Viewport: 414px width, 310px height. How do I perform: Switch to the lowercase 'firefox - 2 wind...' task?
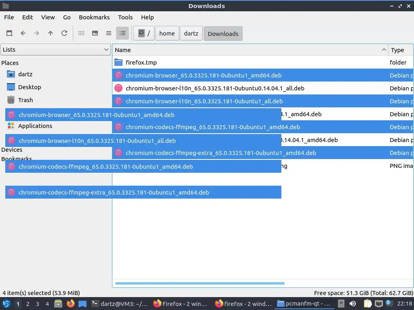point(243,304)
